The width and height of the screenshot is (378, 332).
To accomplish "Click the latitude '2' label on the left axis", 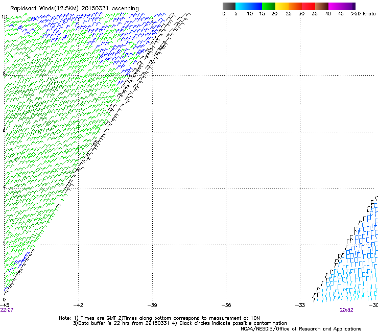I will (4, 243).
